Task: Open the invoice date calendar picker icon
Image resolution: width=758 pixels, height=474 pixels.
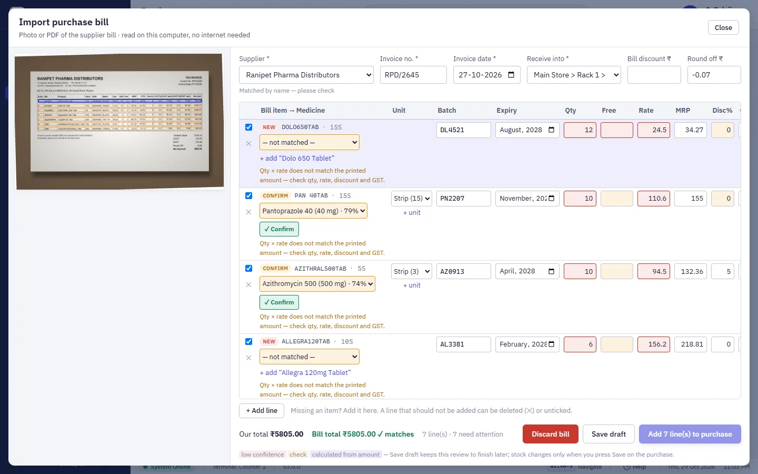Action: point(511,75)
